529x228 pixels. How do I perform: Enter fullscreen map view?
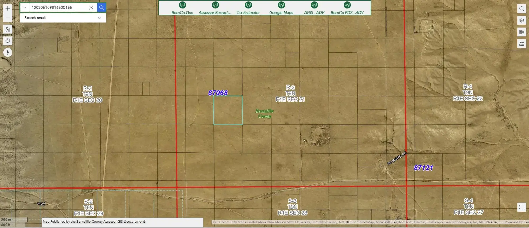pos(522,207)
